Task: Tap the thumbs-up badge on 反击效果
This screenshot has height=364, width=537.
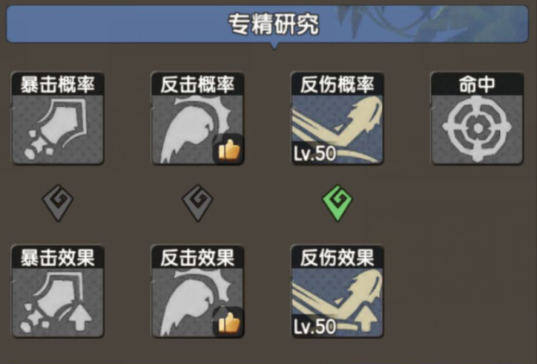Action: [x=228, y=323]
